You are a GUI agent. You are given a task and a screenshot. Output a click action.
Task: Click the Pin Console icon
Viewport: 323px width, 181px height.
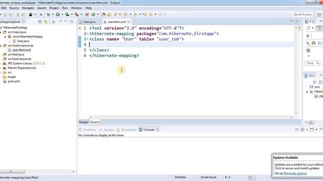pyautogui.click(x=297, y=130)
